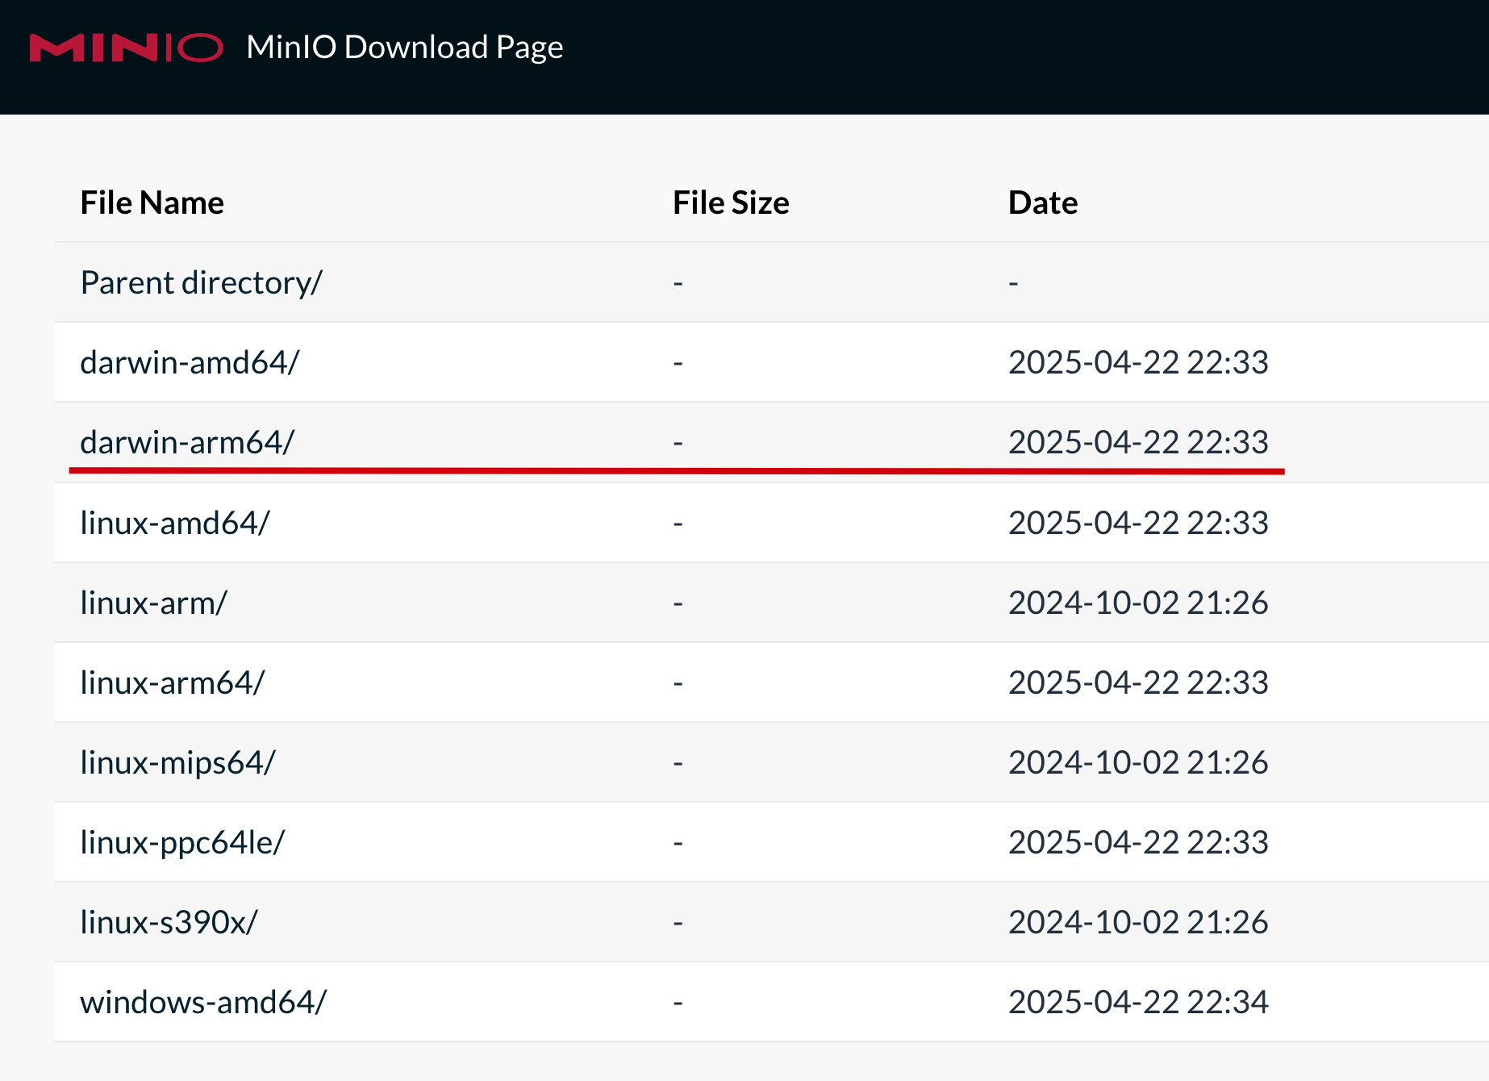1489x1081 pixels.
Task: Click the file size dash for linux-mips64
Action: coord(678,763)
